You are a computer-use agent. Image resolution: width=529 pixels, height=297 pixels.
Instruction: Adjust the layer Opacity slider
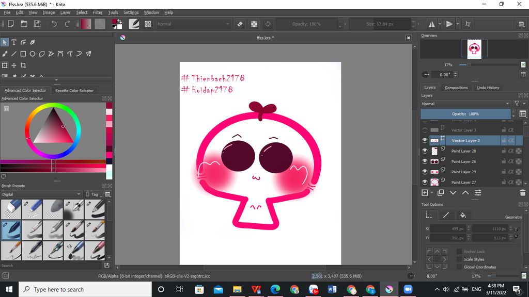click(x=465, y=114)
